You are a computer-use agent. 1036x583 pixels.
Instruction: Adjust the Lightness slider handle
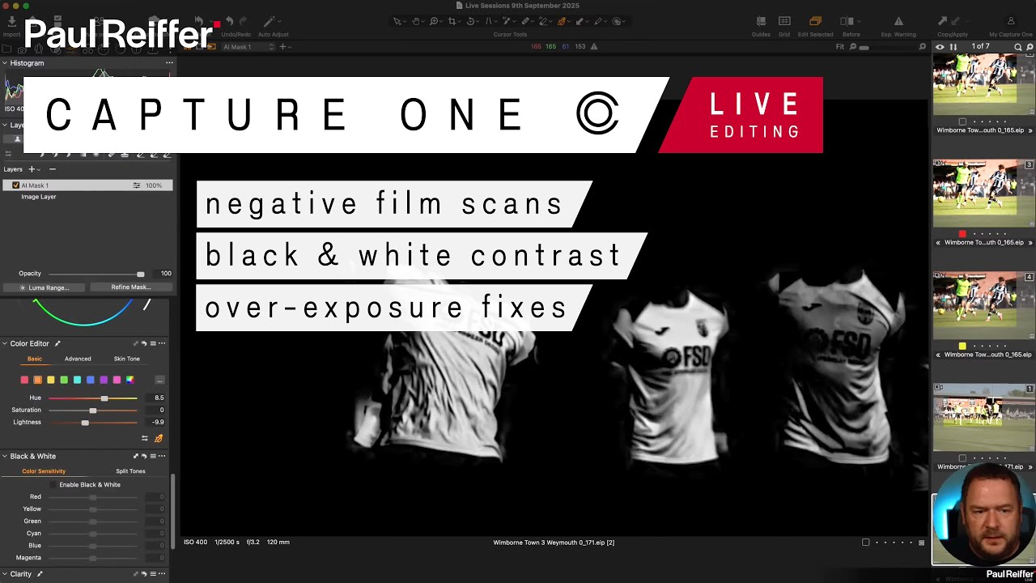[x=85, y=422]
